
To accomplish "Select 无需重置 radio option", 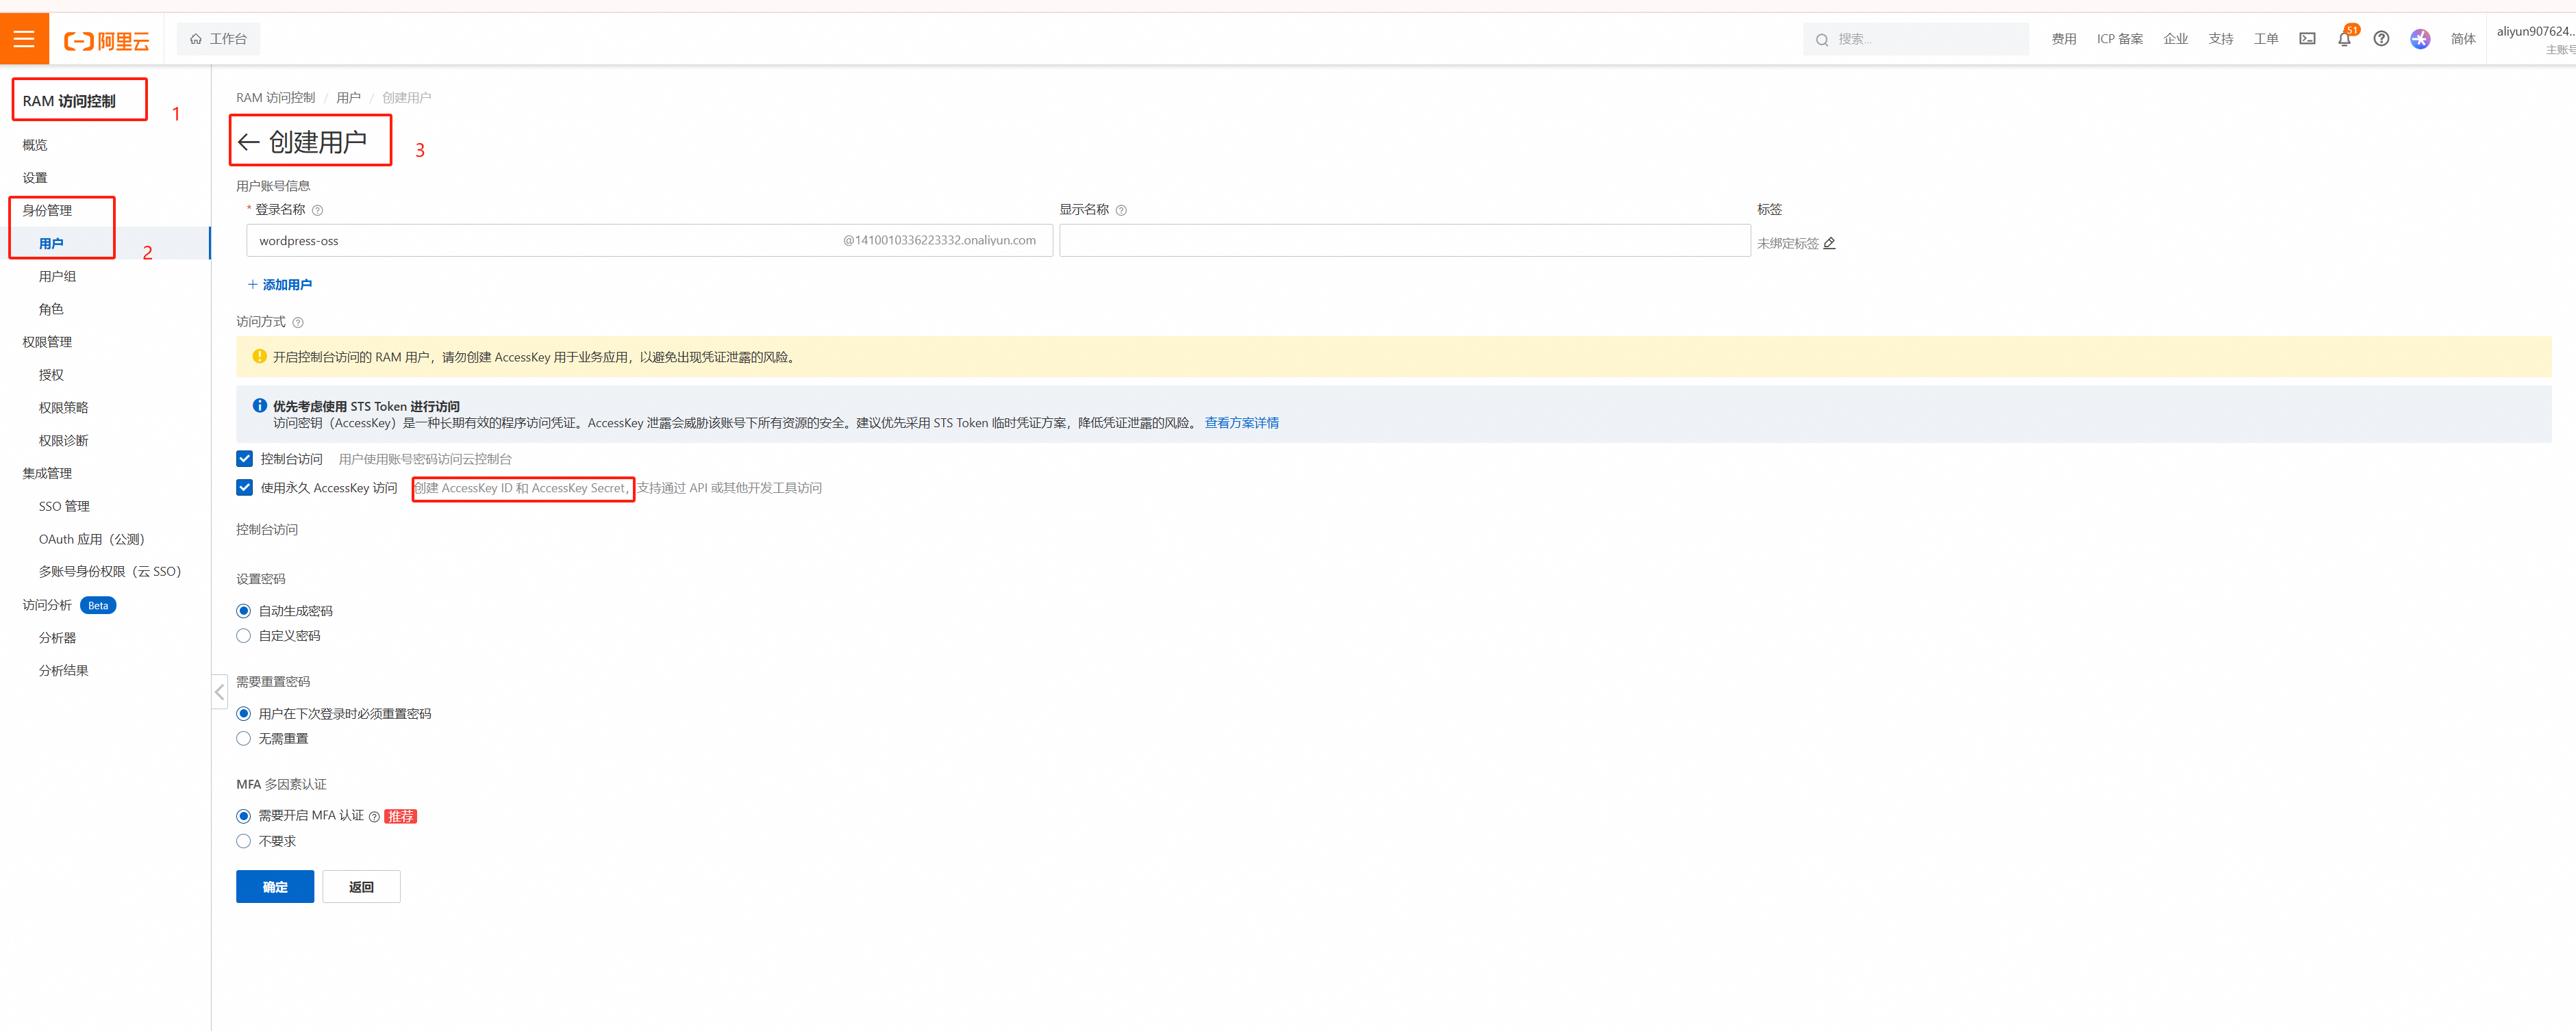I will click(x=243, y=739).
